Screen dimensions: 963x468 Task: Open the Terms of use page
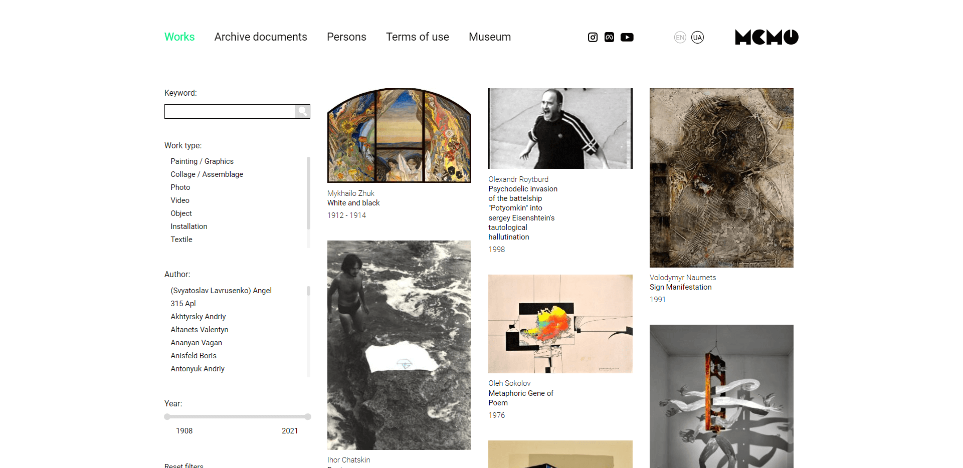pyautogui.click(x=417, y=37)
